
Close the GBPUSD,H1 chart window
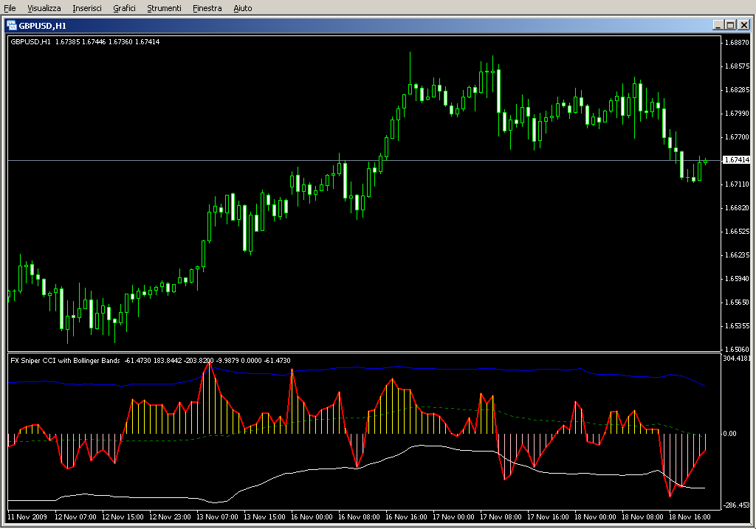point(744,25)
